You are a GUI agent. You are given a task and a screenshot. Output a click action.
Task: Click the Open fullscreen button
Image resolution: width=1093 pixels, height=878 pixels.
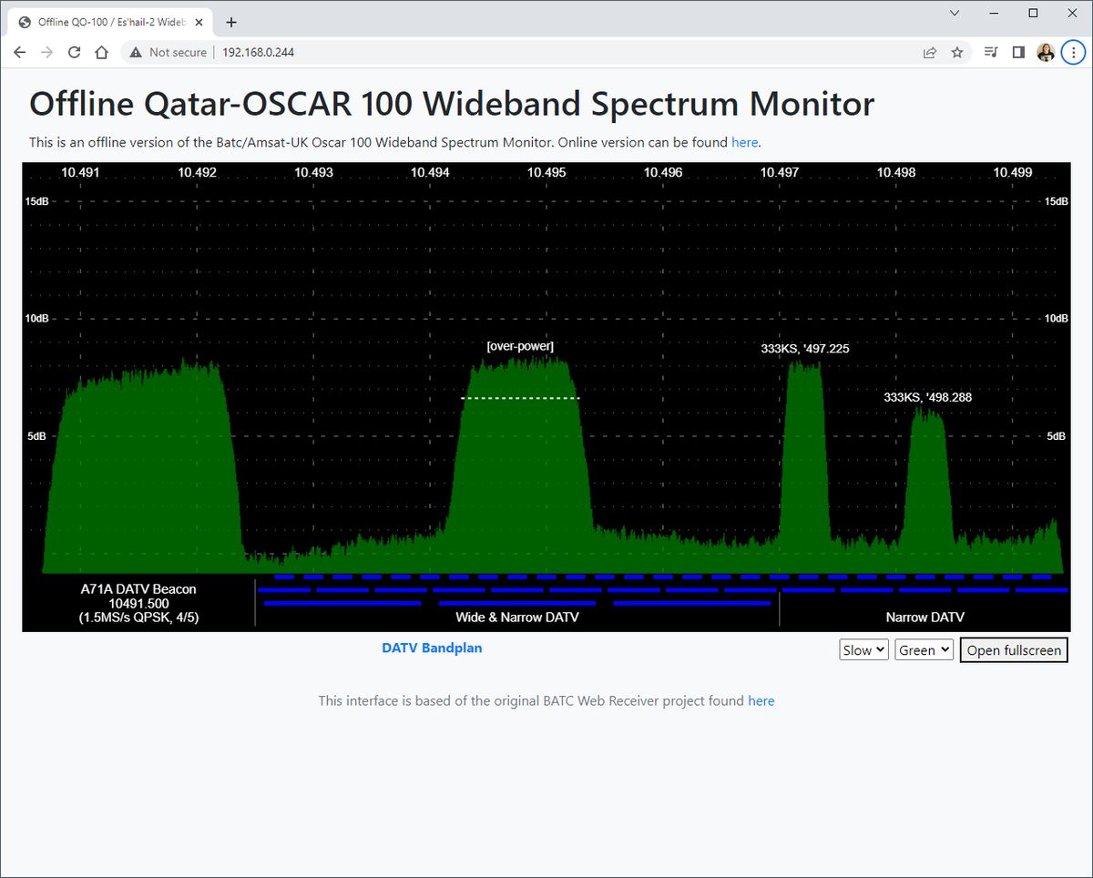tap(1013, 649)
